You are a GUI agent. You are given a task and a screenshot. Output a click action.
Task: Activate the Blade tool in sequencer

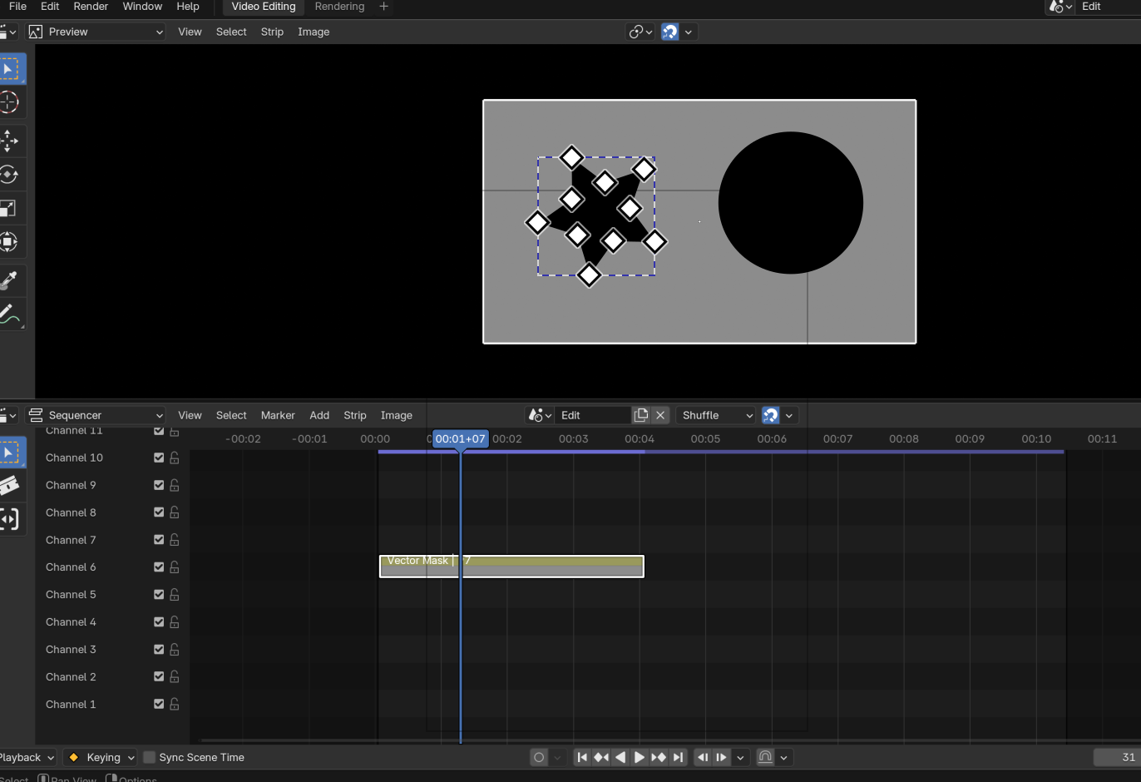(x=10, y=486)
